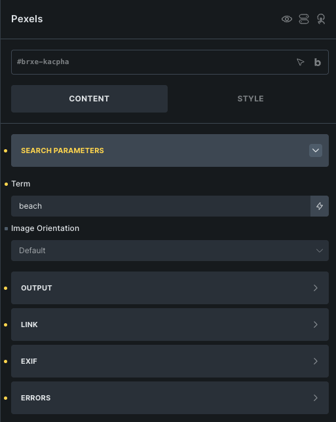Switch to the CONTENT tab
Viewport: 336px width, 422px height.
[89, 99]
